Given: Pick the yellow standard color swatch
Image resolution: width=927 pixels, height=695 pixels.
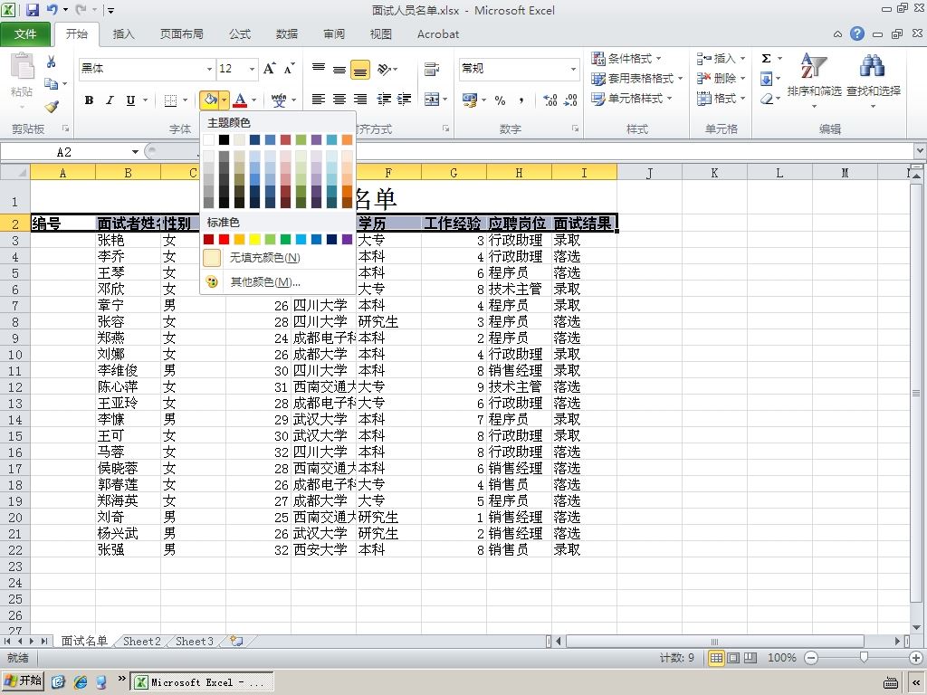Looking at the screenshot, I should click(x=254, y=239).
